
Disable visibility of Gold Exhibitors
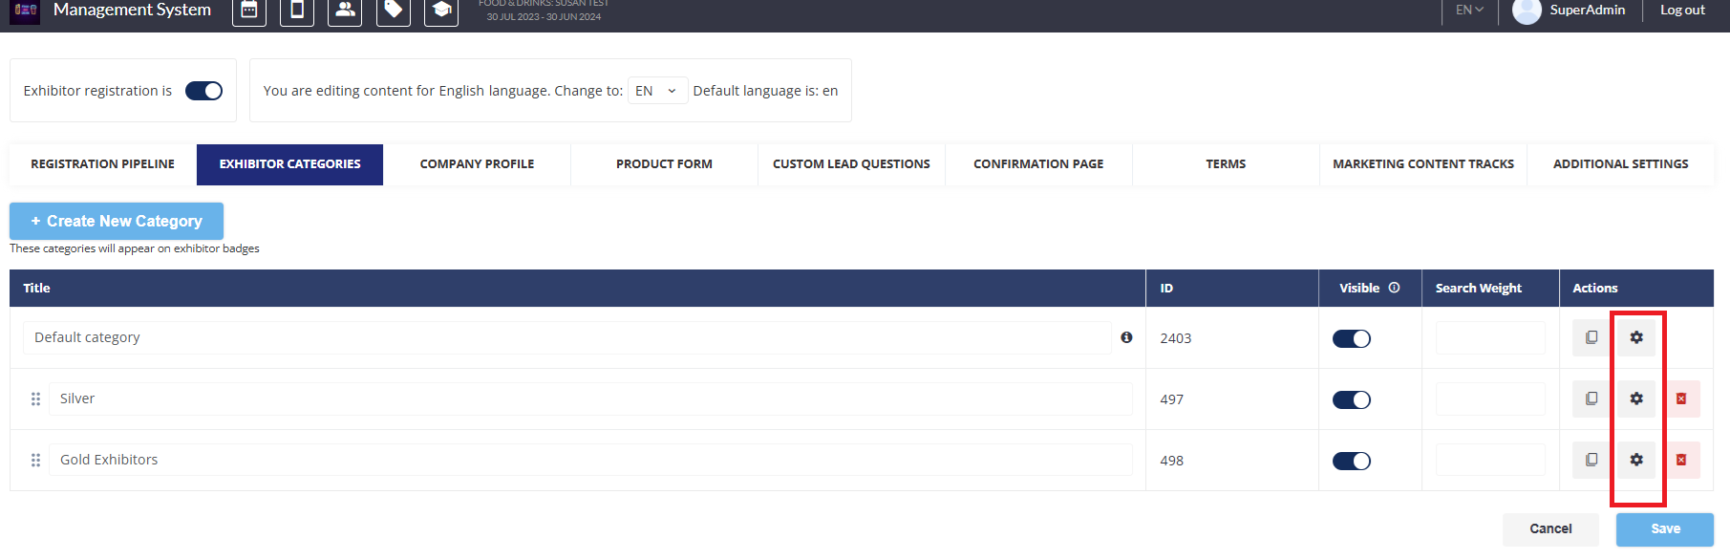(x=1351, y=461)
